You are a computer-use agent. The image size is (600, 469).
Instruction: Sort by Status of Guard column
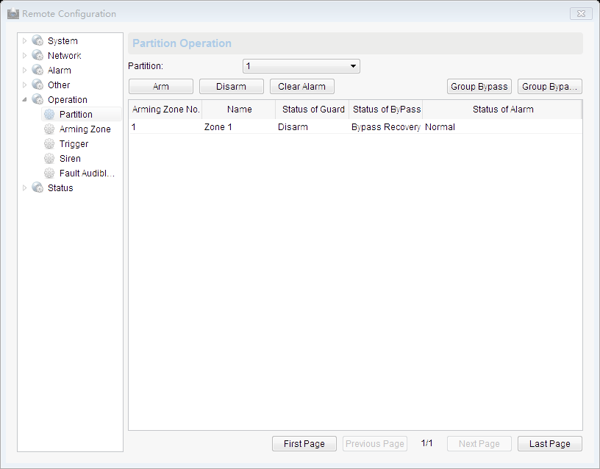pyautogui.click(x=312, y=110)
